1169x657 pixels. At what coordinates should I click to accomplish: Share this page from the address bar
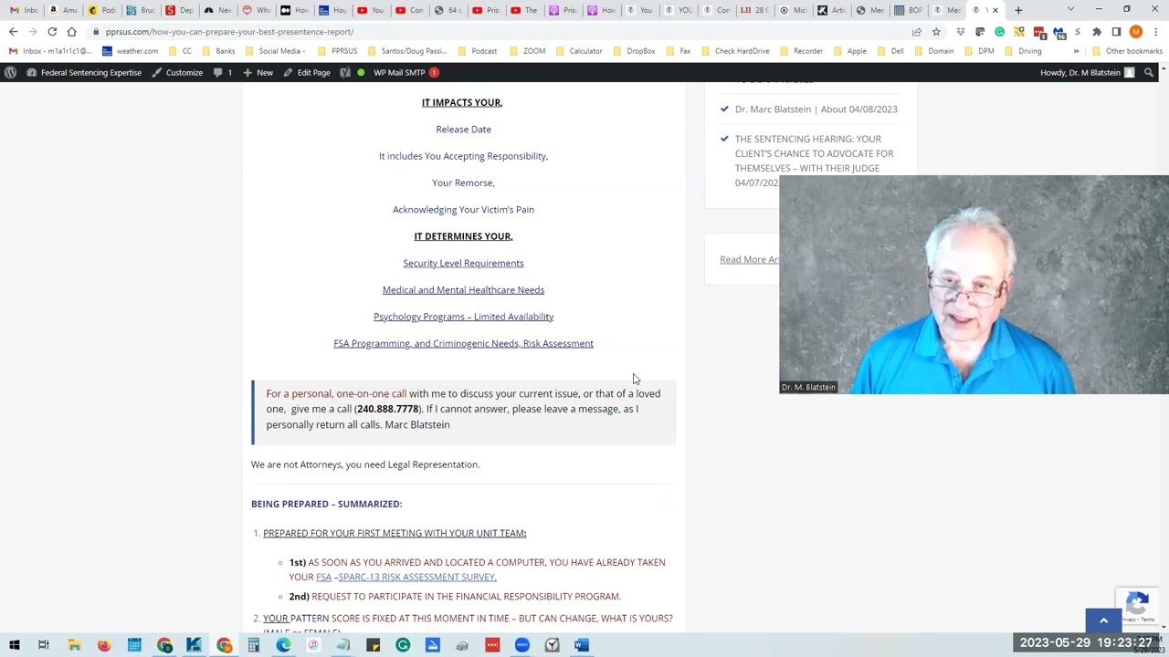[916, 32]
